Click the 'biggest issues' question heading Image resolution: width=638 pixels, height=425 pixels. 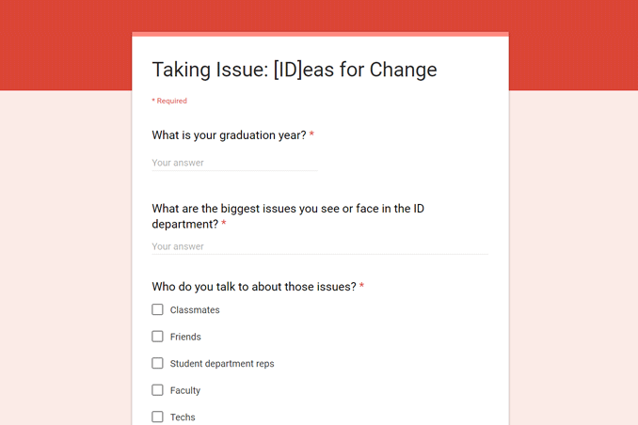(288, 216)
